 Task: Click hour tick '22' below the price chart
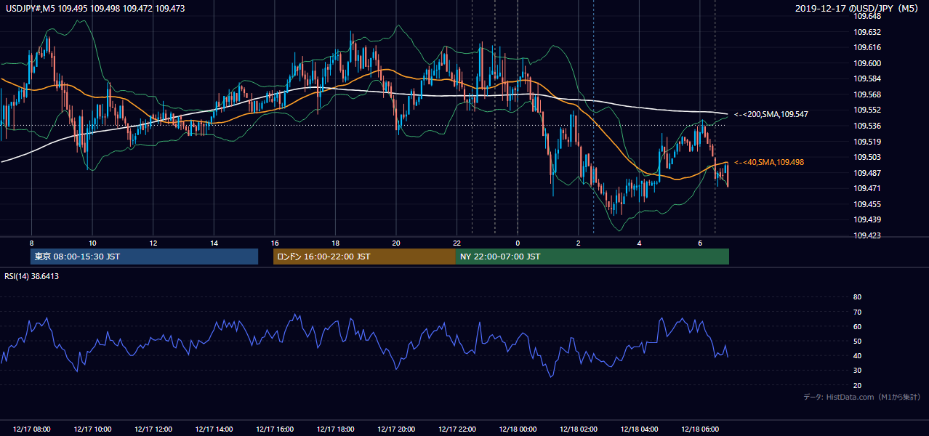pyautogui.click(x=457, y=242)
